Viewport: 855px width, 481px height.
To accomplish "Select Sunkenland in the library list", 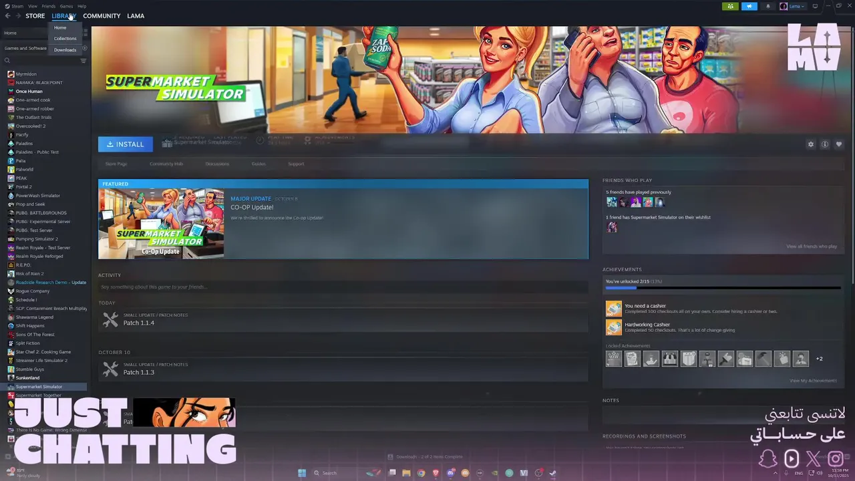I will [27, 378].
